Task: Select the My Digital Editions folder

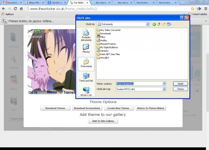Action: pyautogui.click(x=108, y=47)
